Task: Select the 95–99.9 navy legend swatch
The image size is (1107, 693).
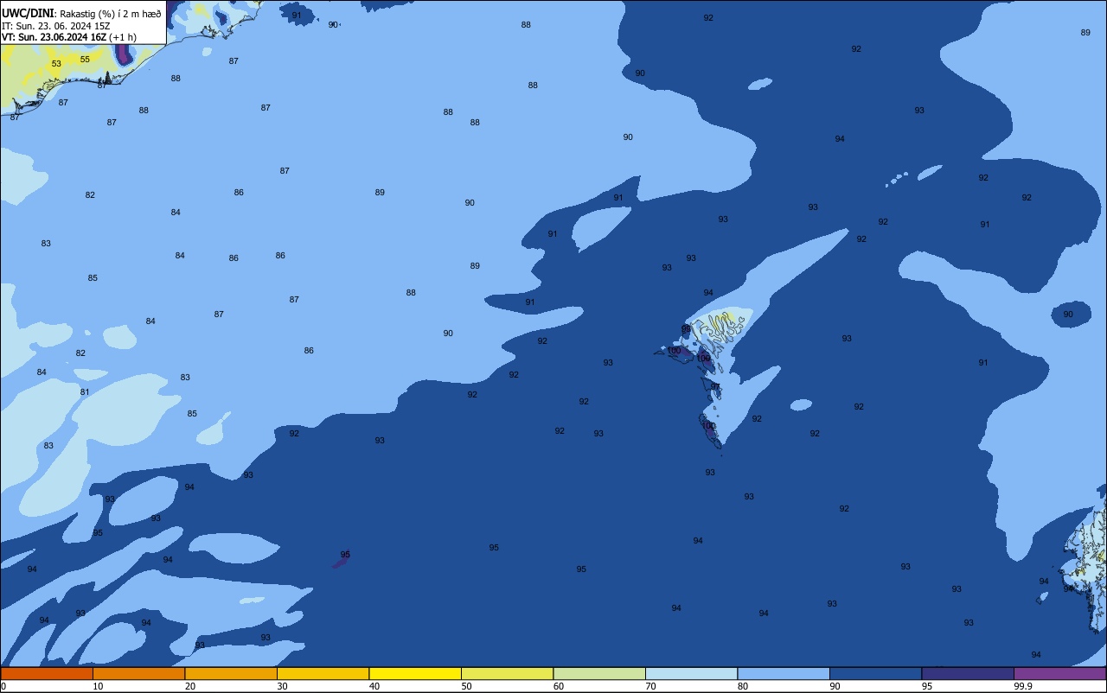Action: tap(968, 673)
